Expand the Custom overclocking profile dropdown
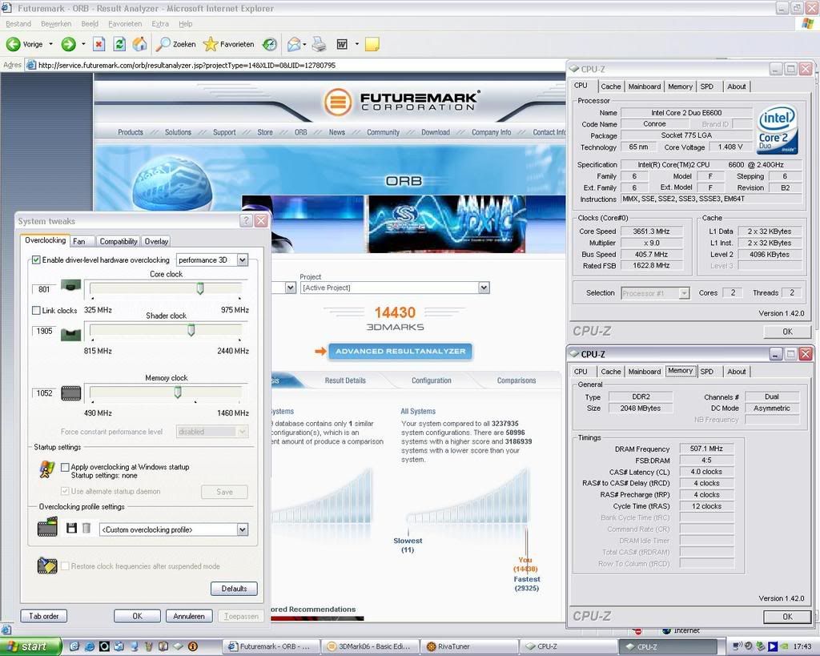Viewport: 820px width, 656px height. (242, 529)
